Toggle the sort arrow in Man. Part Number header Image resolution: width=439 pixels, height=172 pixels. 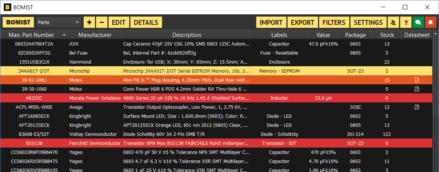click(x=64, y=35)
